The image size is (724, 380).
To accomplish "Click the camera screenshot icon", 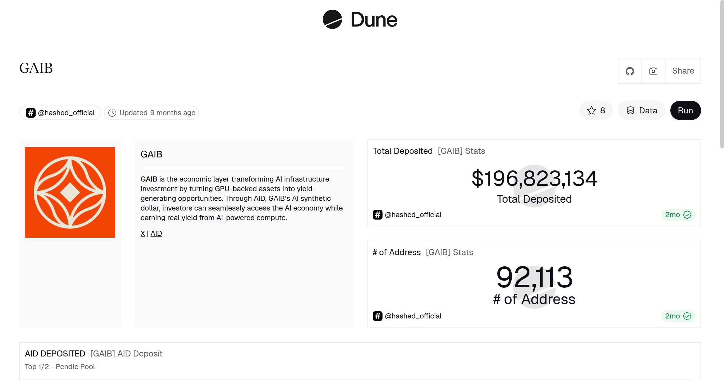I will pos(653,71).
